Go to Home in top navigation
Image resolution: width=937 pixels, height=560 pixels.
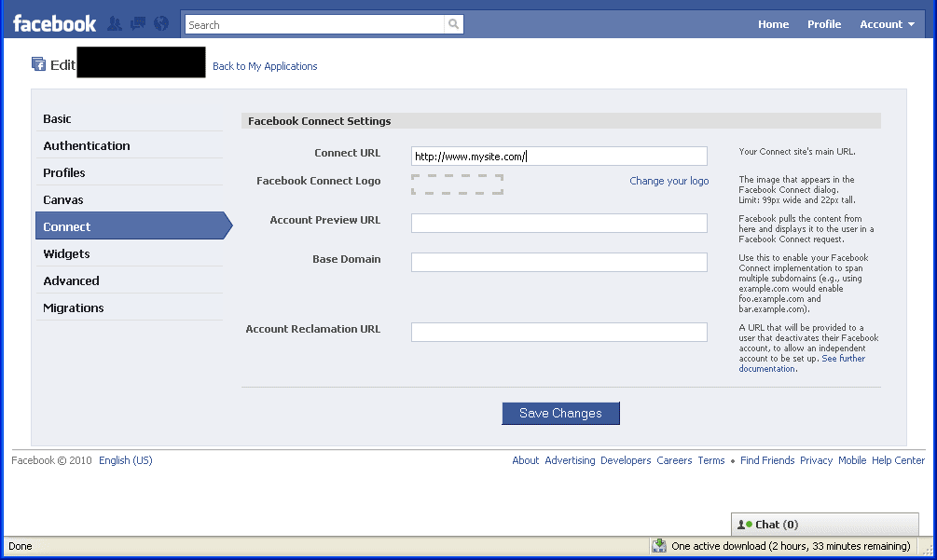pos(773,24)
